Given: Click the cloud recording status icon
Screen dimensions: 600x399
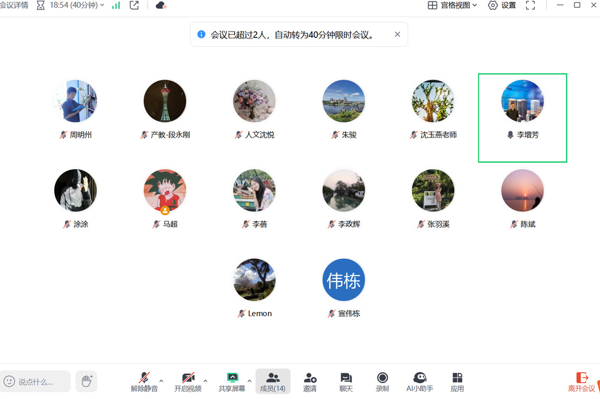Looking at the screenshot, I should [x=161, y=5].
